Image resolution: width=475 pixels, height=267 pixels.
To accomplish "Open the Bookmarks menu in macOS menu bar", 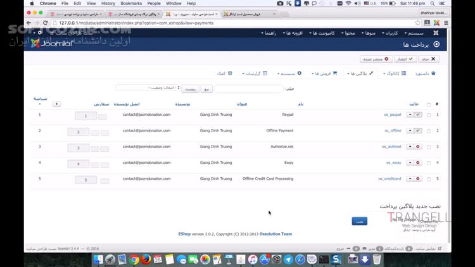I will [131, 3].
